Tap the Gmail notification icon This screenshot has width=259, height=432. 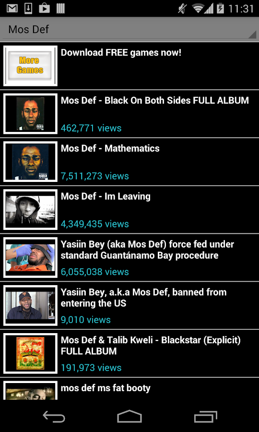[x=12, y=9]
